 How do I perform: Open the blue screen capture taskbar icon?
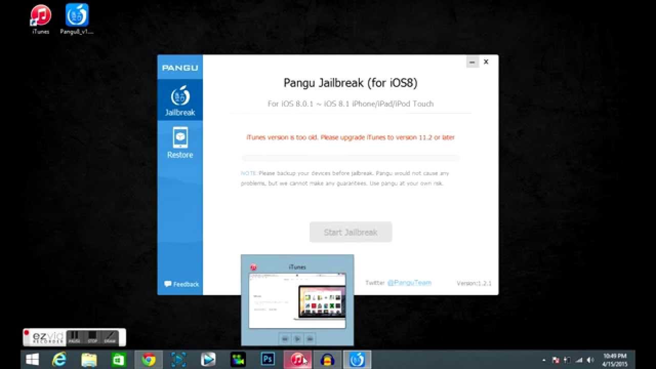pyautogui.click(x=178, y=360)
